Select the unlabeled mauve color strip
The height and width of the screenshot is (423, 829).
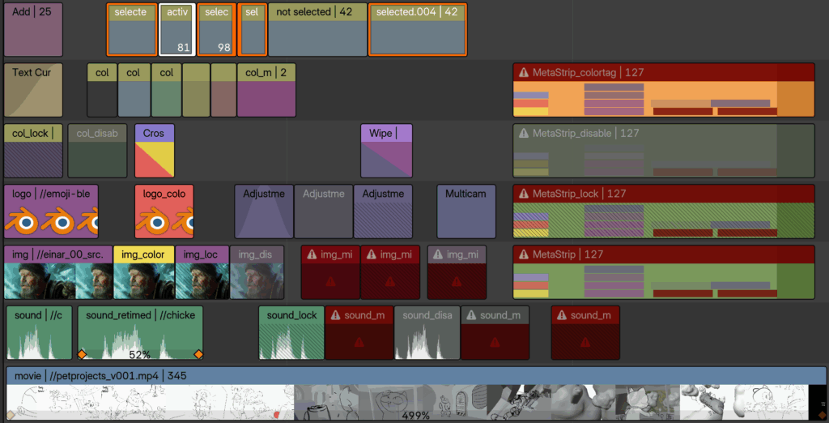click(223, 90)
